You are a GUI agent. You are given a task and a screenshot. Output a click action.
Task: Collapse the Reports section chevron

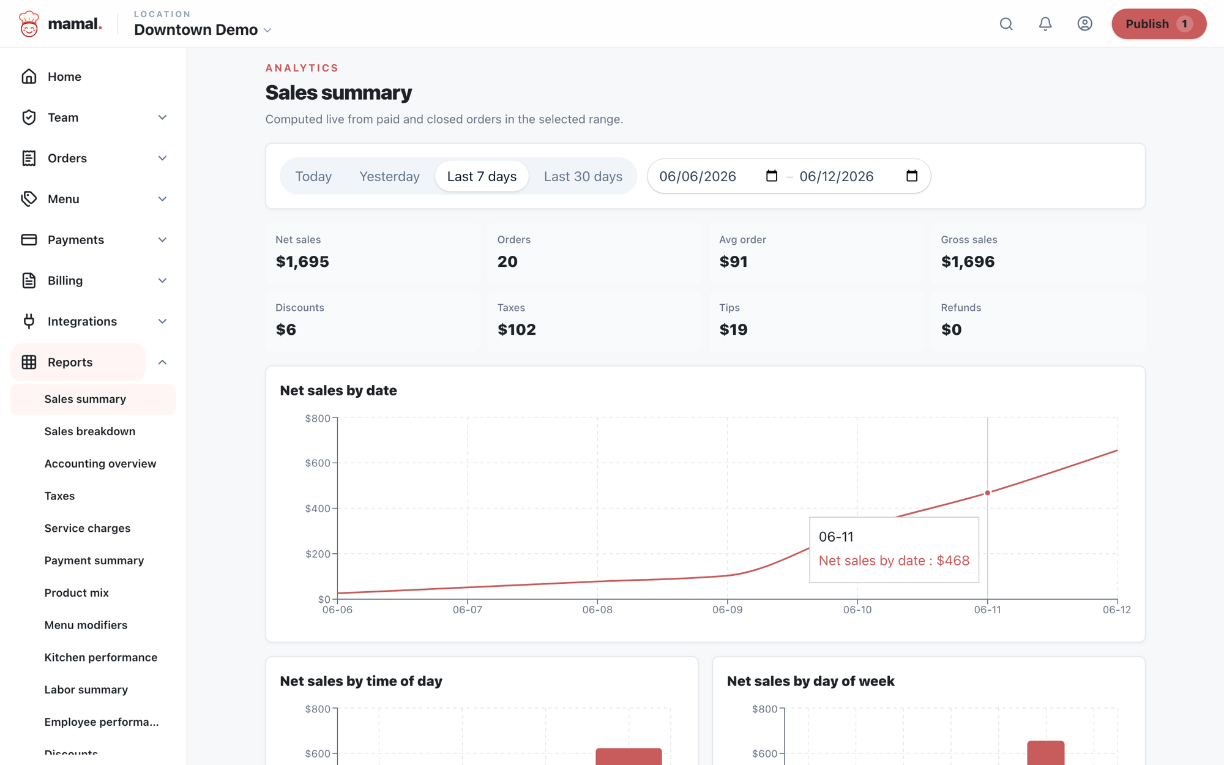pos(162,362)
